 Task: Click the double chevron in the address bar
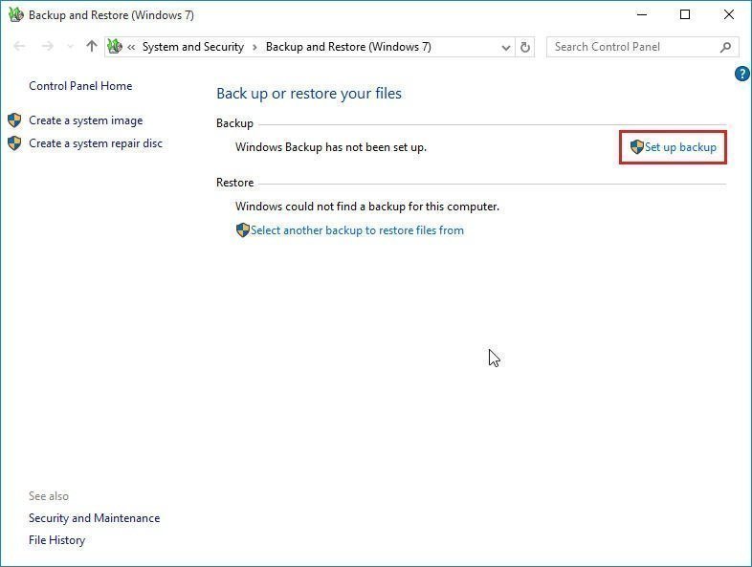(x=131, y=47)
